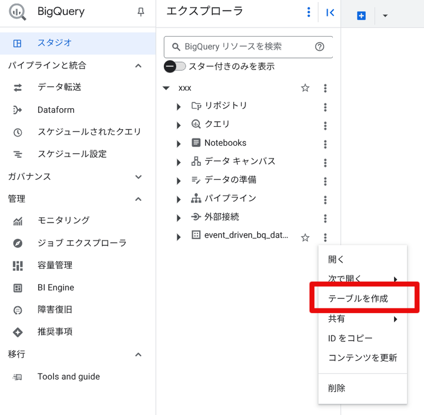Open the dropdown arrow beside plus button
Viewport: 424px width, 415px height.
385,16
